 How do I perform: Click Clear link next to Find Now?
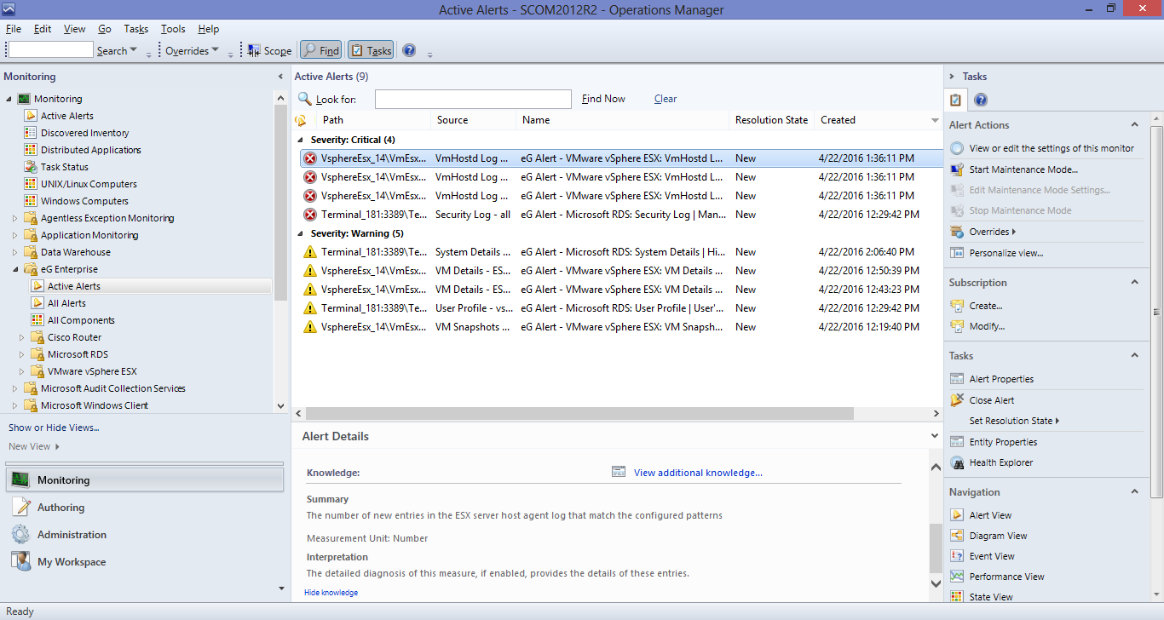(666, 99)
